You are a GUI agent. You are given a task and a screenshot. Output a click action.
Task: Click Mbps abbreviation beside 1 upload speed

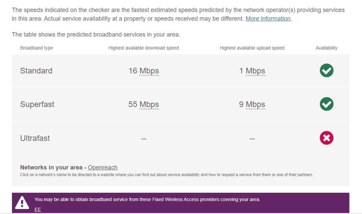(255, 71)
